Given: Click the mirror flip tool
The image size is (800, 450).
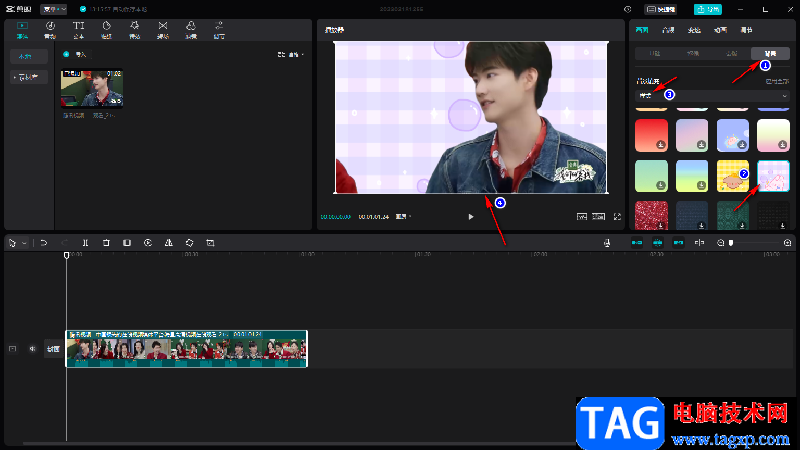Looking at the screenshot, I should pyautogui.click(x=169, y=243).
